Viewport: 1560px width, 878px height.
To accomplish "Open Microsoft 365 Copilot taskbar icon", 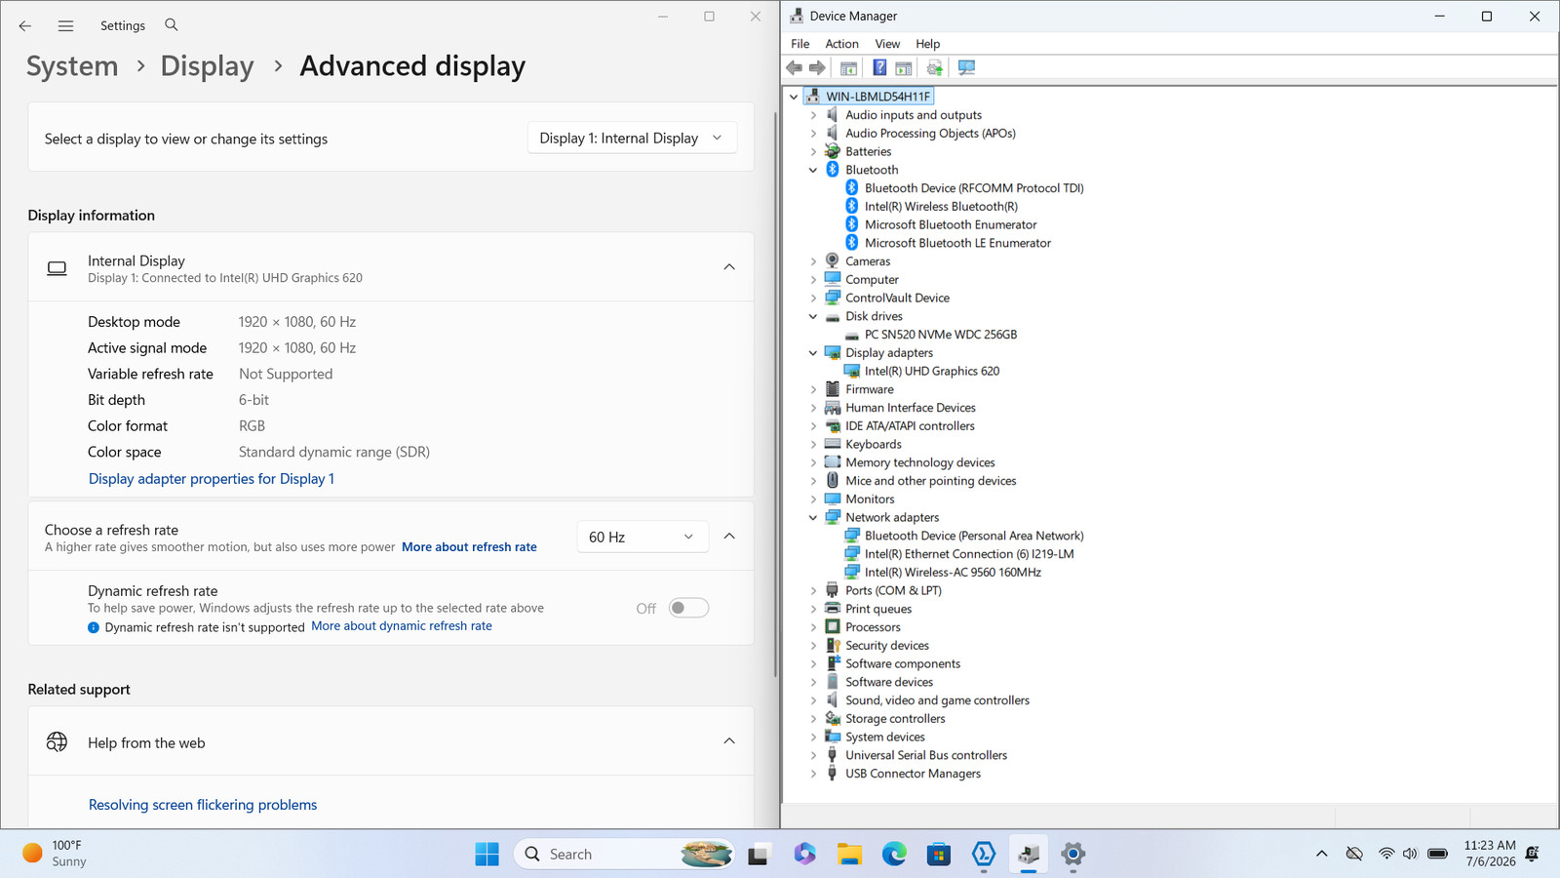I will click(804, 854).
